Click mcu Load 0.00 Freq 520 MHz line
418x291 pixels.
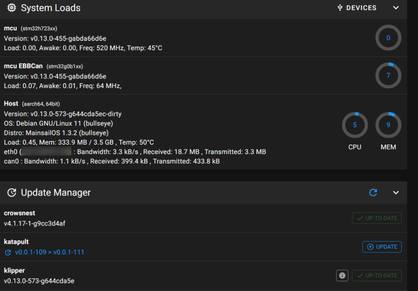(83, 48)
